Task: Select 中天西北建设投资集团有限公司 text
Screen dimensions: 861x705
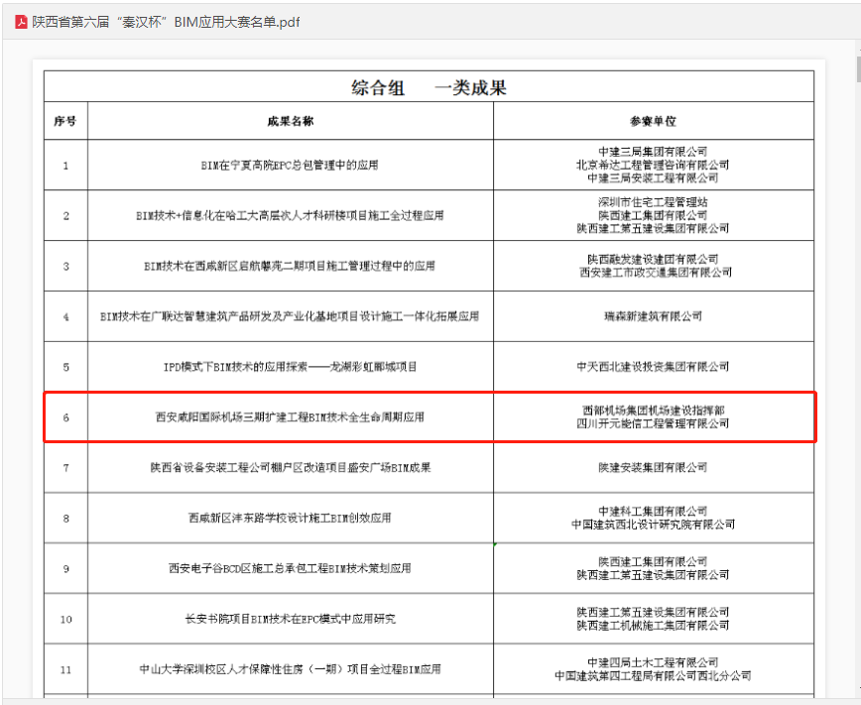Action: [x=653, y=367]
